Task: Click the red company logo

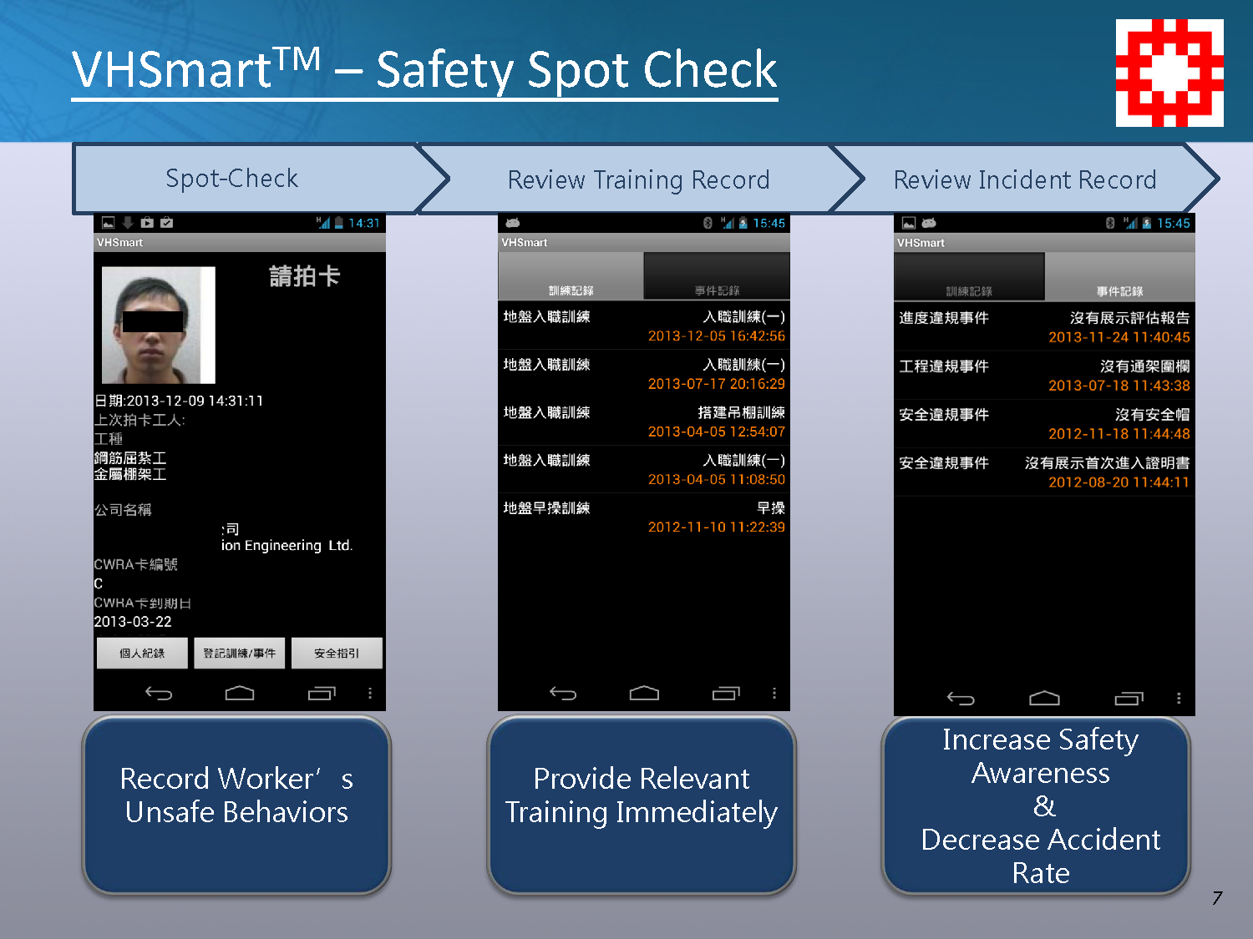Action: [x=1169, y=73]
